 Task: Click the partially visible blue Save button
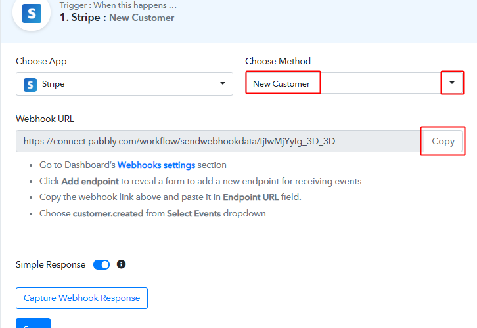point(33,323)
